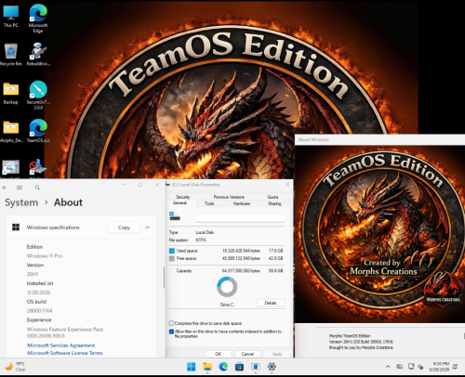Open Microsoft Software License Terms link
This screenshot has width=465, height=377.
[65, 353]
